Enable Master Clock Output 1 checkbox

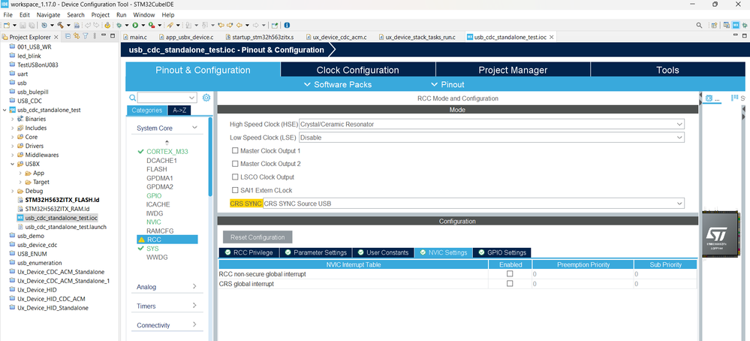click(x=235, y=150)
